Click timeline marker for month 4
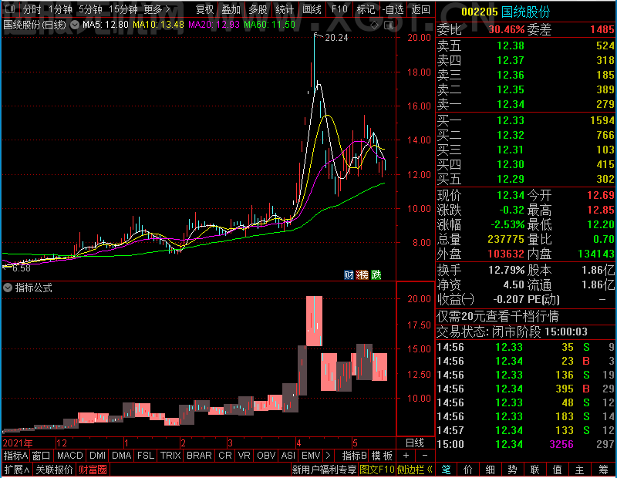 [x=298, y=443]
